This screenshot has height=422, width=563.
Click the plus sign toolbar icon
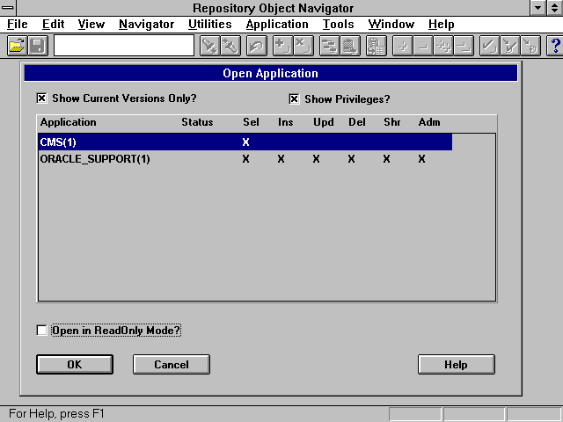pos(281,46)
